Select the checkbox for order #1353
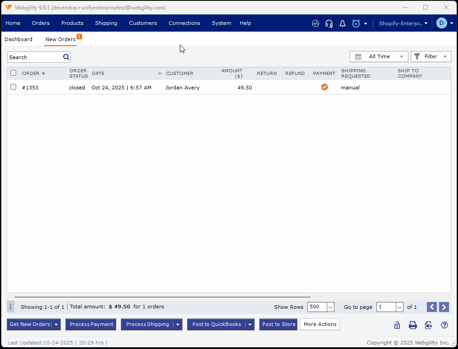 [14, 87]
